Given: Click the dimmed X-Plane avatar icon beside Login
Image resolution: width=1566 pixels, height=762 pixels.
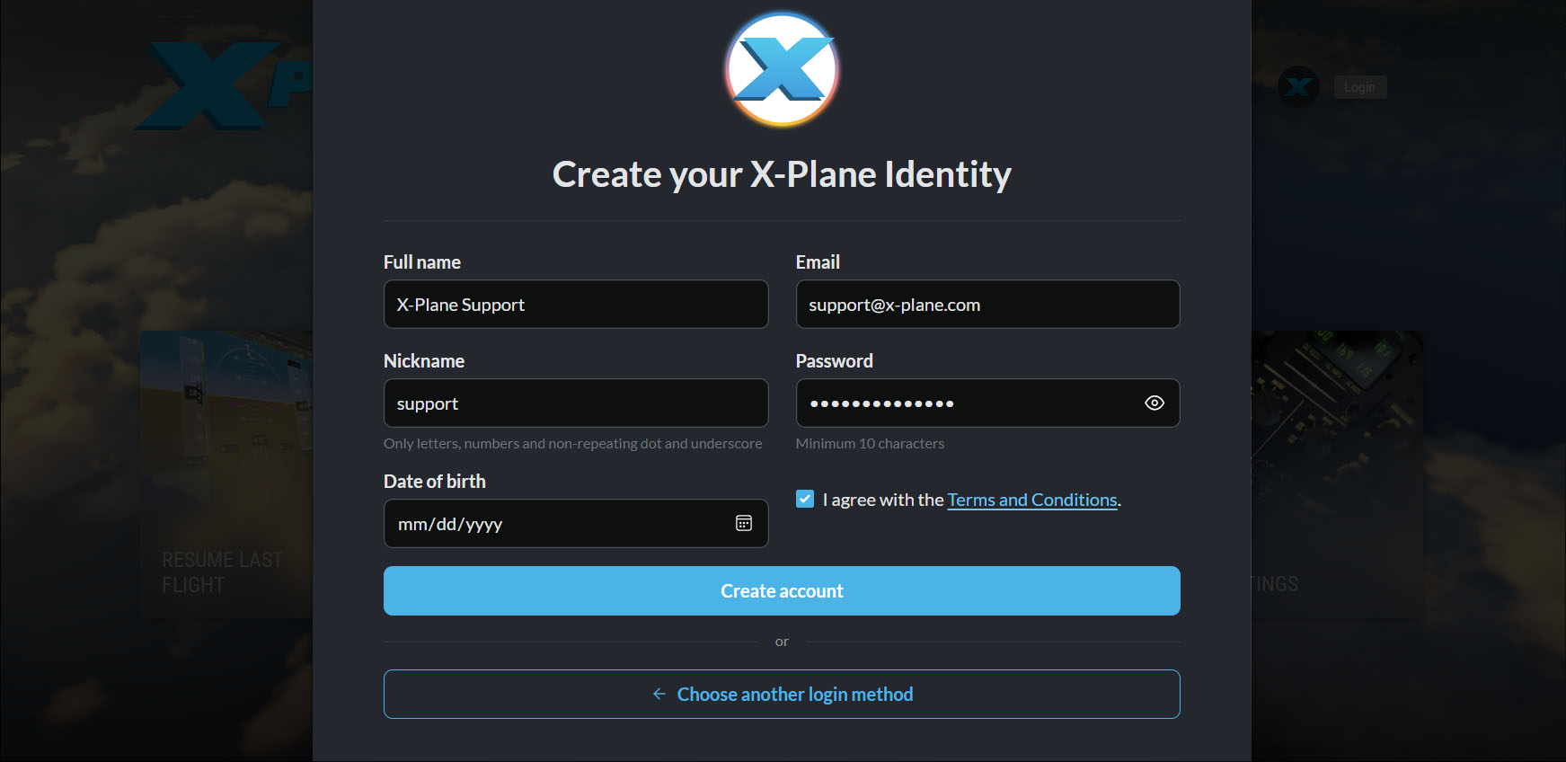Looking at the screenshot, I should tap(1298, 87).
